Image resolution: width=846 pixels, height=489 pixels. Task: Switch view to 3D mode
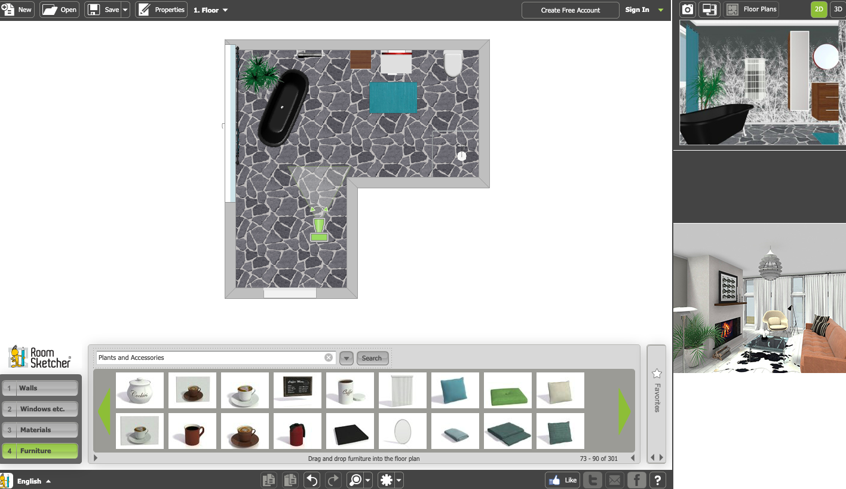click(838, 10)
